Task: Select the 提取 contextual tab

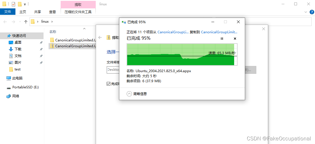Action: click(x=78, y=4)
